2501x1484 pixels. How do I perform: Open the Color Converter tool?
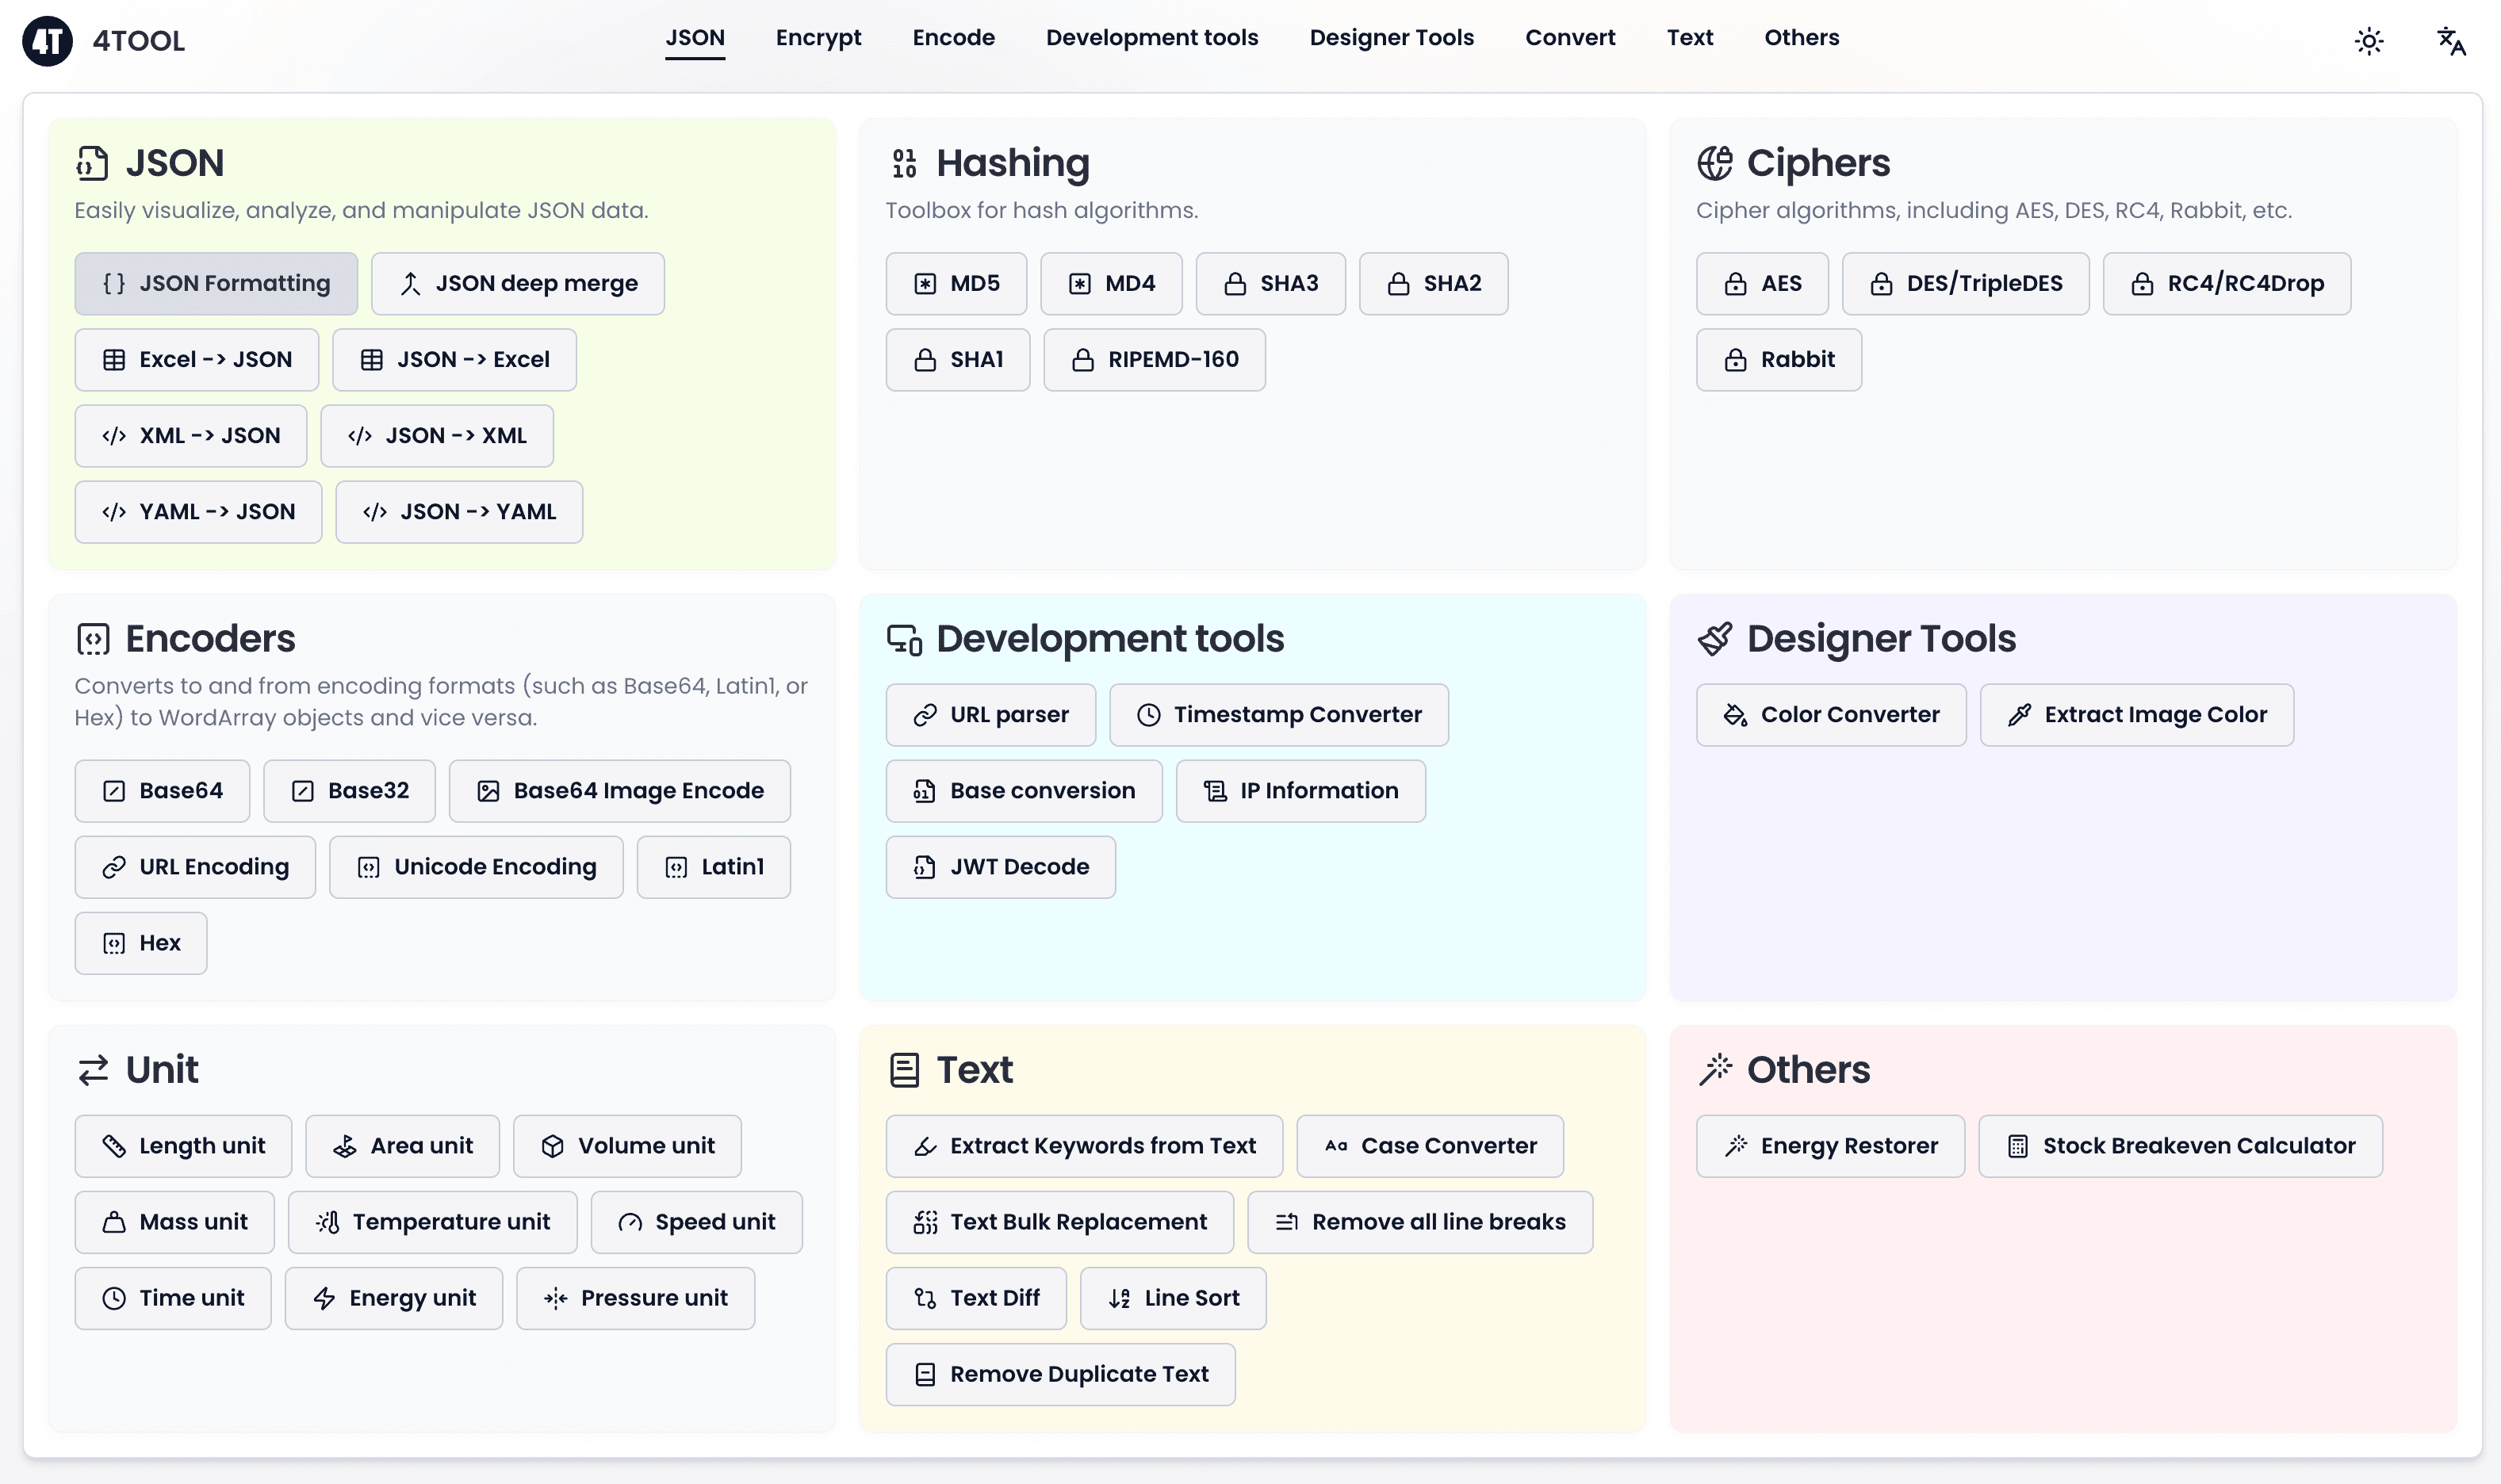tap(1830, 715)
